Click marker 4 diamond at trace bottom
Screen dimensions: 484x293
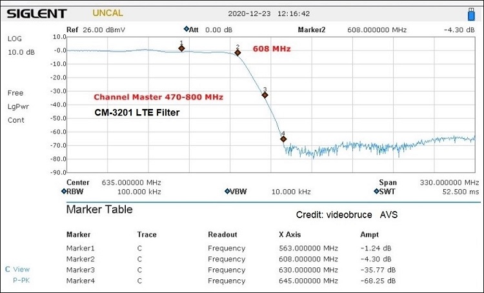[x=283, y=139]
